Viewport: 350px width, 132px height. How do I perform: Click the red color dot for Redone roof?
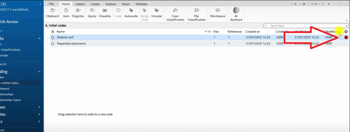346,38
